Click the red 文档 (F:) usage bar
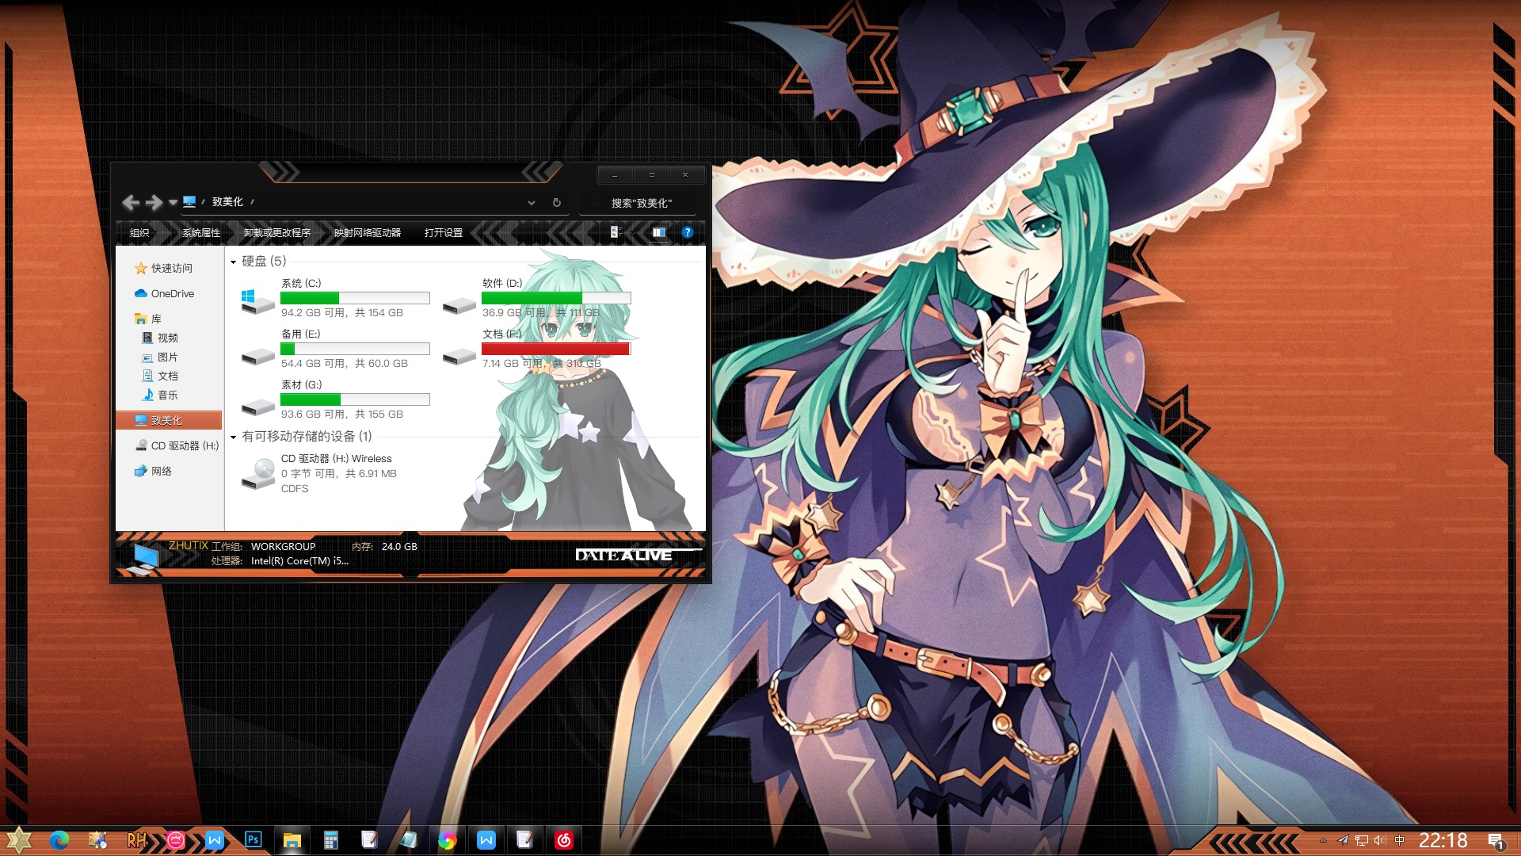This screenshot has width=1521, height=856. [556, 349]
